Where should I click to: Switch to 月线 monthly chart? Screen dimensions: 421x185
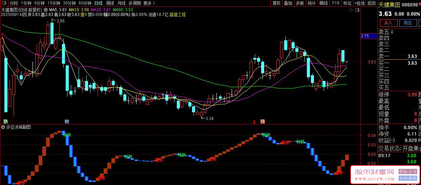tap(121, 3)
